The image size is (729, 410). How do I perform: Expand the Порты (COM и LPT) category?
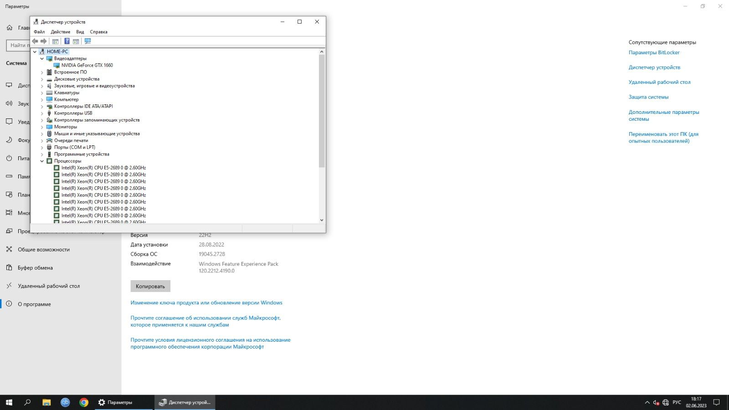(42, 147)
